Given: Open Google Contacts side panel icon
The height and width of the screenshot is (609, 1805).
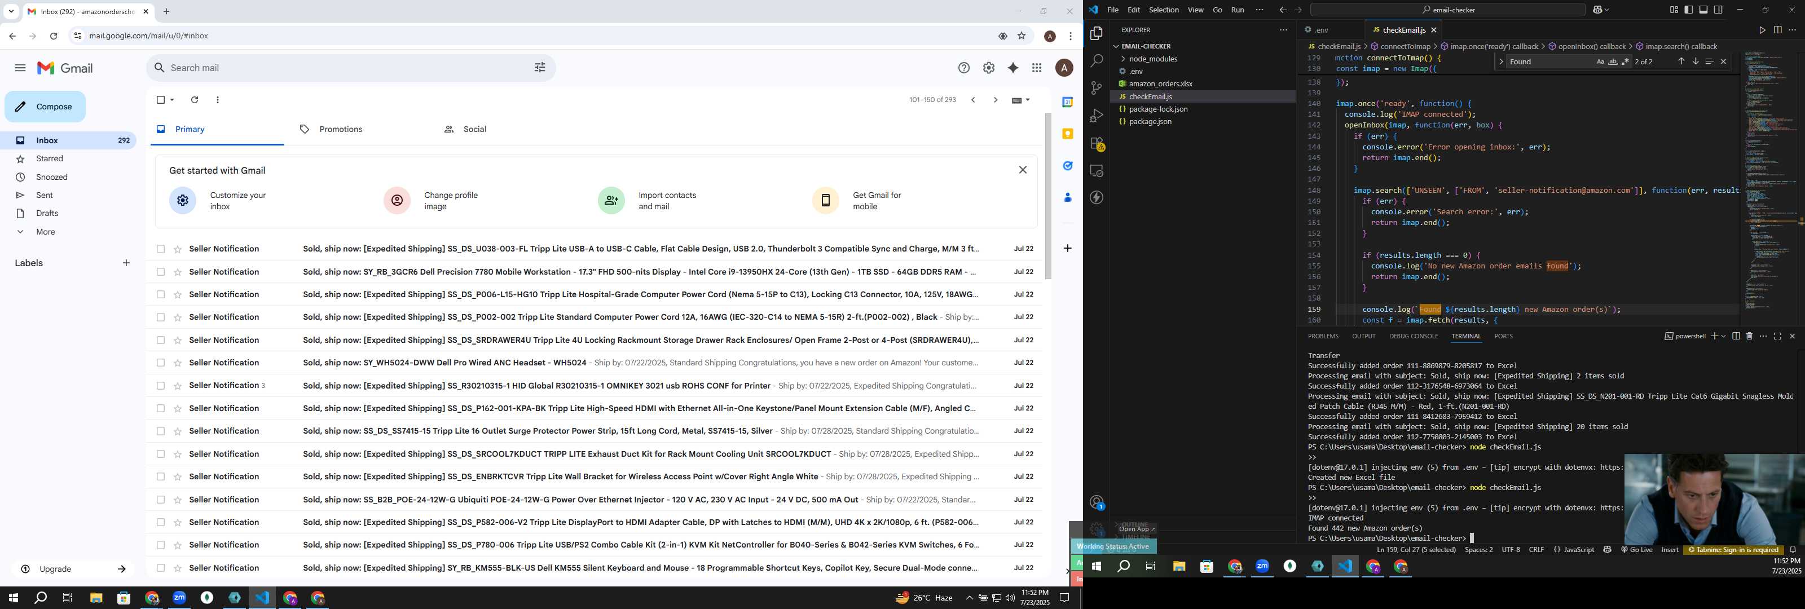Looking at the screenshot, I should (x=1067, y=197).
